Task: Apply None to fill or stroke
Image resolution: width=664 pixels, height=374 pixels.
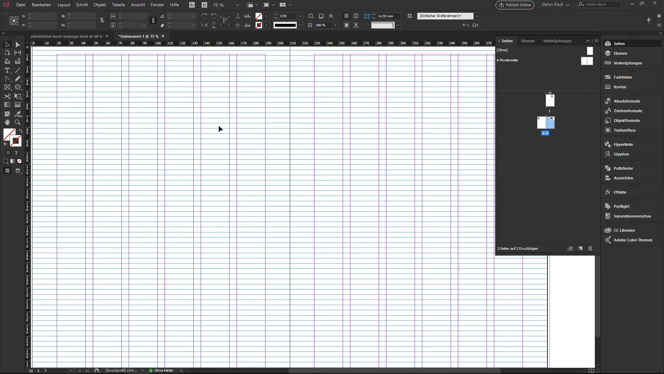Action: pos(19,161)
